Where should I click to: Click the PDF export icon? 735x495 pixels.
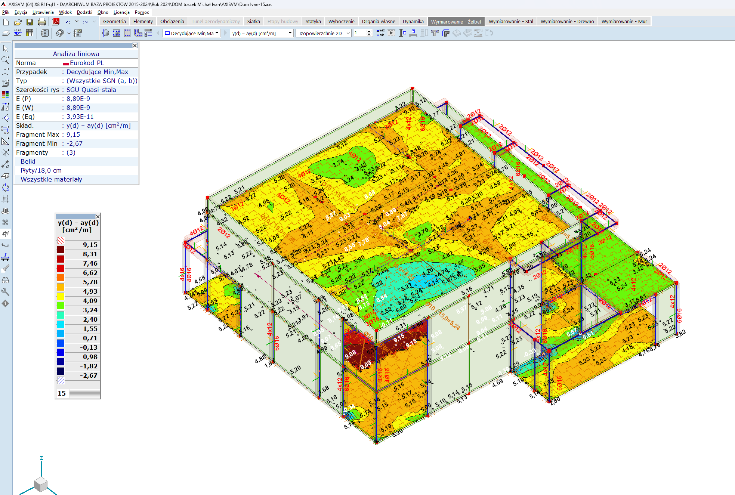pyautogui.click(x=56, y=22)
